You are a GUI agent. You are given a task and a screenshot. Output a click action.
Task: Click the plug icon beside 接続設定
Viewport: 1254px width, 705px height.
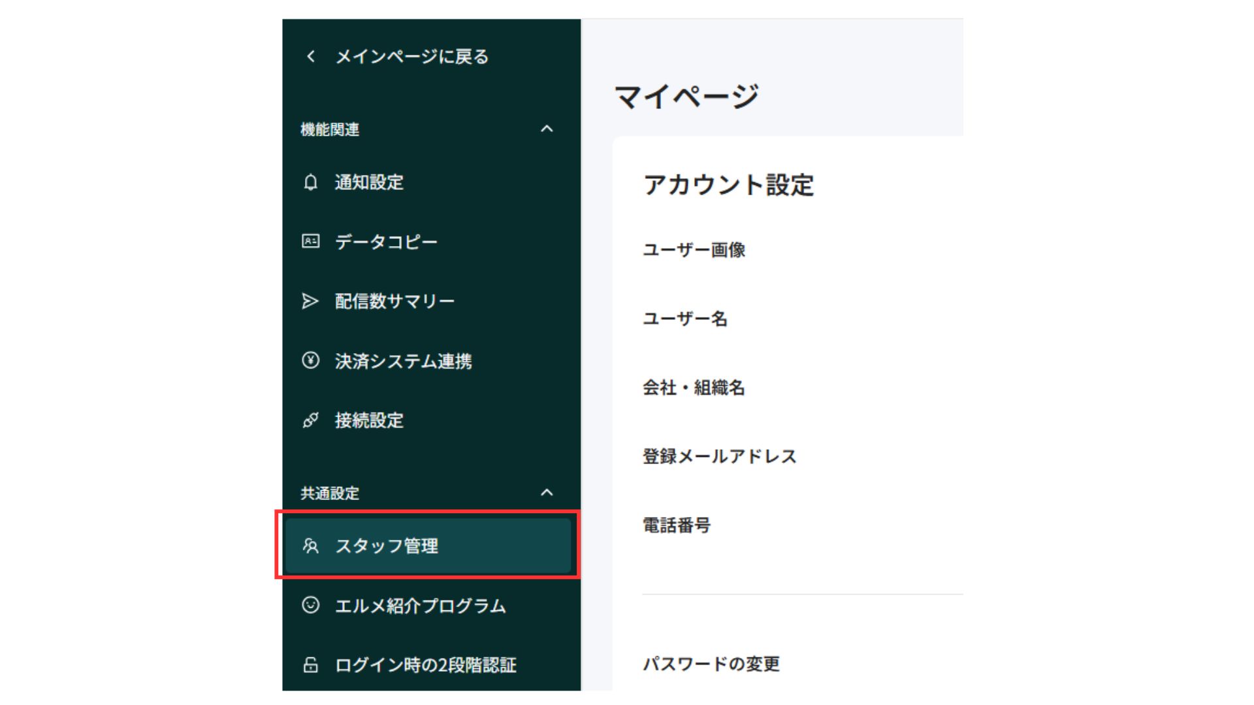(x=311, y=420)
